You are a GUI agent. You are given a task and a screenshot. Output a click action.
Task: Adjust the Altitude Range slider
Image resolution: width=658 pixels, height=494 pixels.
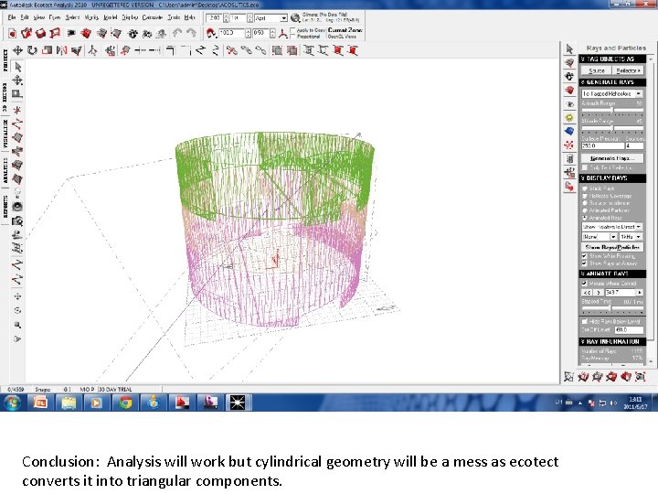pyautogui.click(x=612, y=128)
